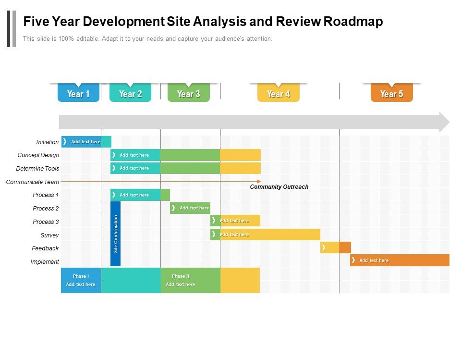Select the Implement row label
The image size is (461, 346).
coord(44,262)
